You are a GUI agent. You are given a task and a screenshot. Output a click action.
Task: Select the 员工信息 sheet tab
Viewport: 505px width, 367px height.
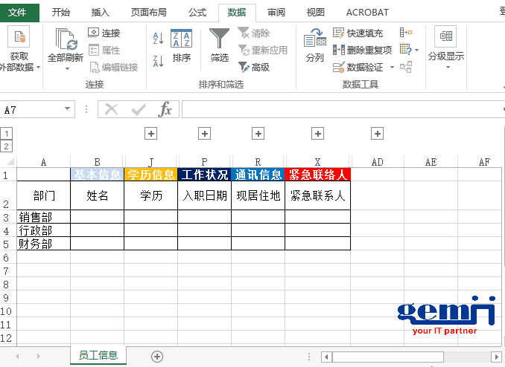98,355
